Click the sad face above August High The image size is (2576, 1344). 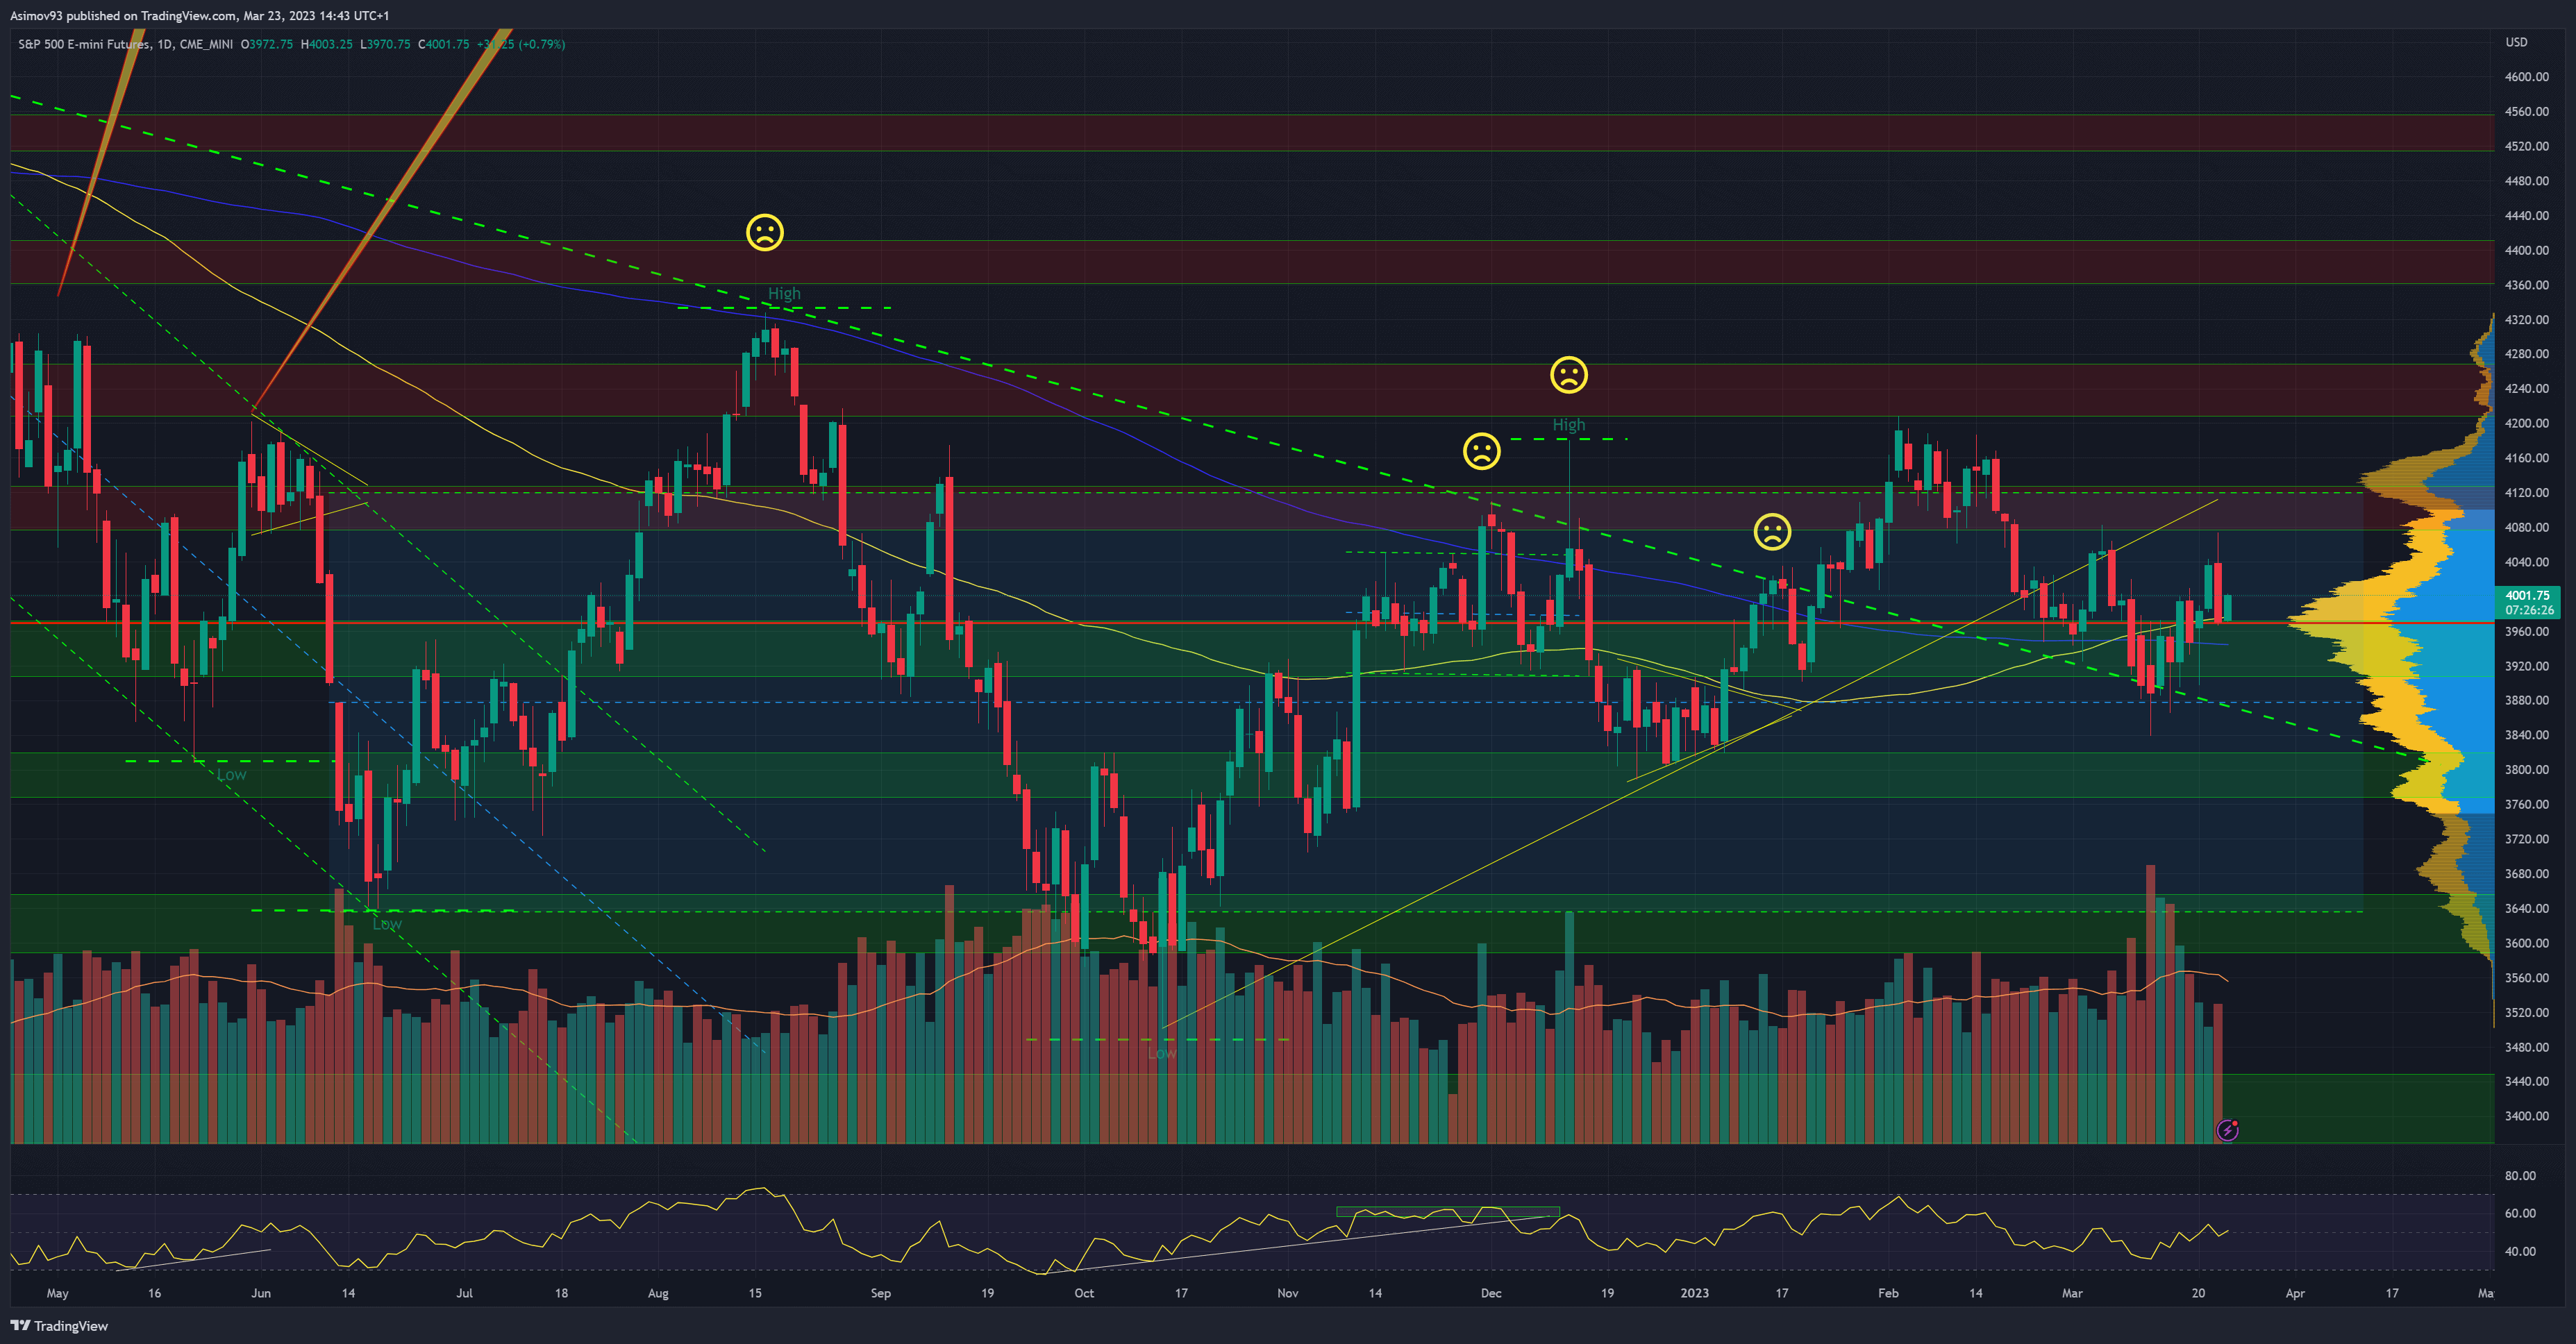[x=765, y=232]
